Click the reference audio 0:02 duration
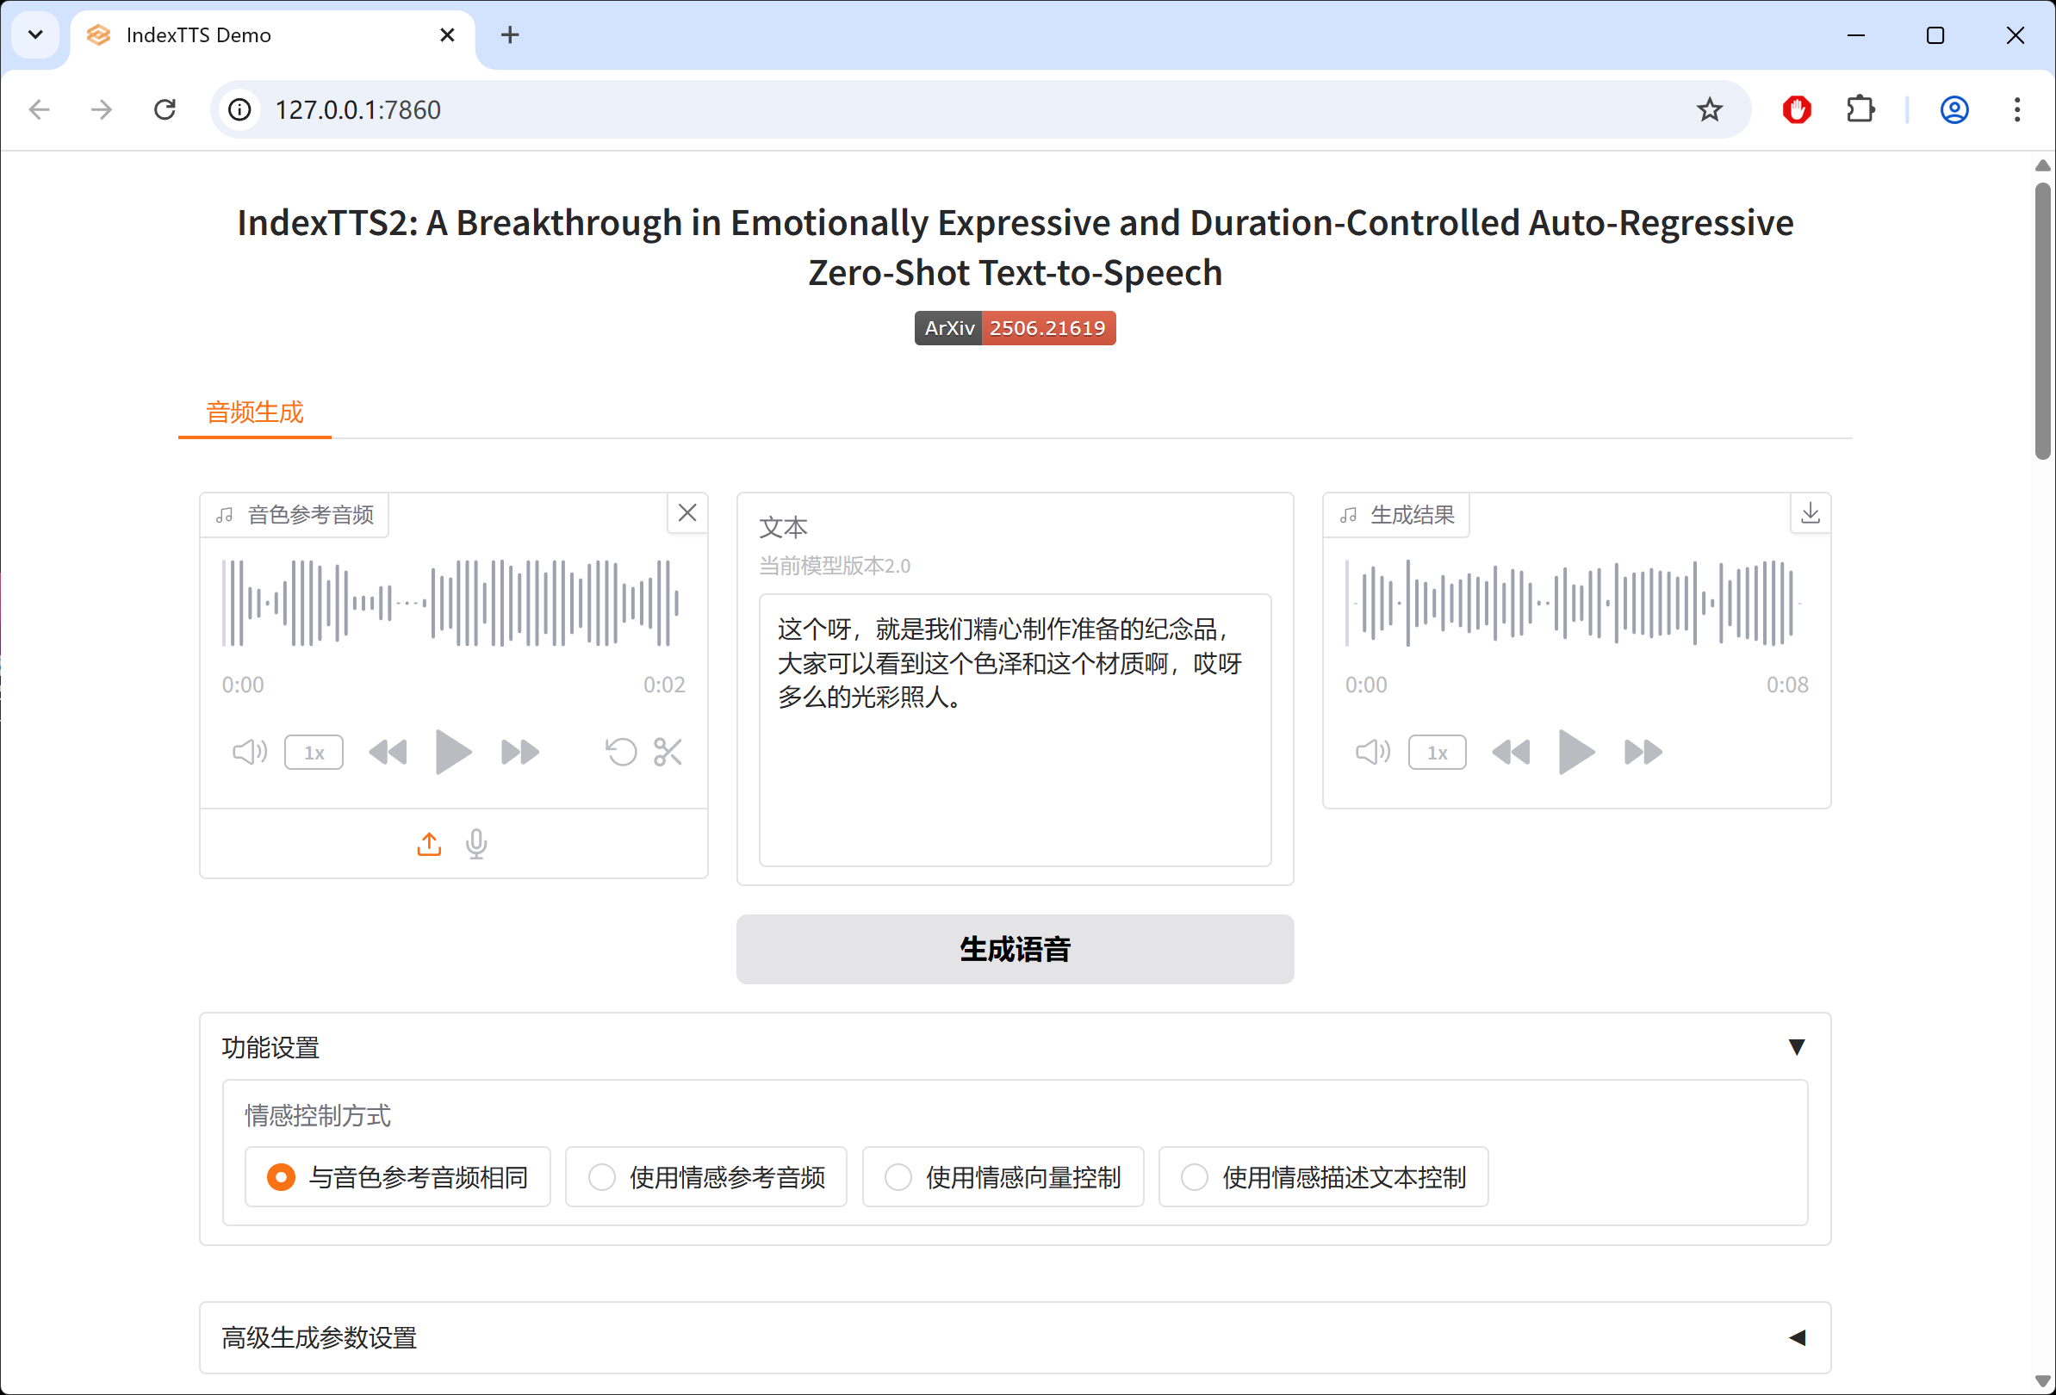The image size is (2056, 1395). (663, 685)
